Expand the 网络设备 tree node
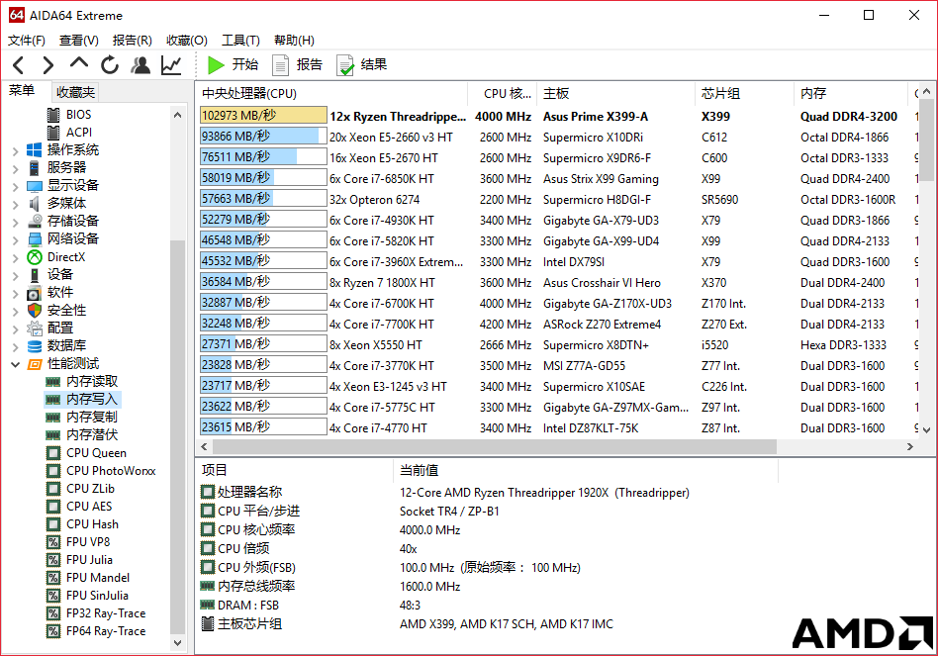 click(x=16, y=240)
